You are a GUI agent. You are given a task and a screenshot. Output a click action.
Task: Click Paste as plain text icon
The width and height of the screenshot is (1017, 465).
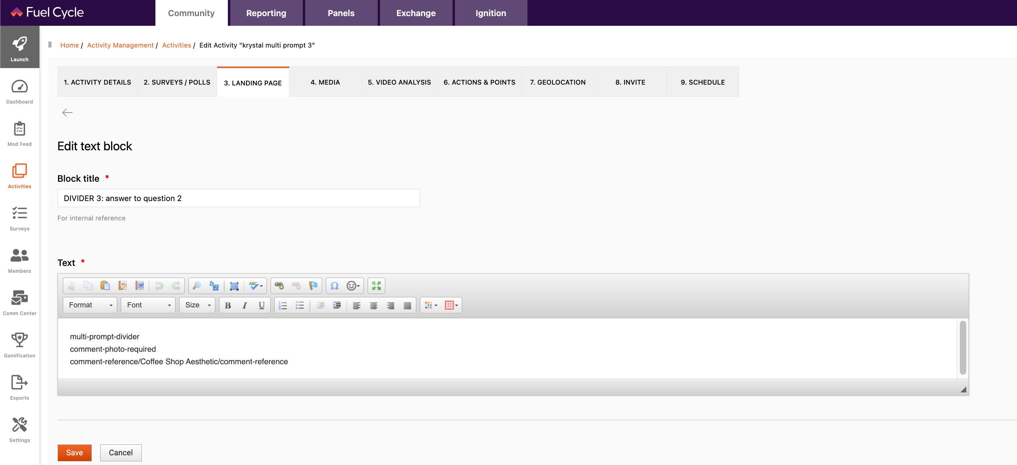pos(122,286)
